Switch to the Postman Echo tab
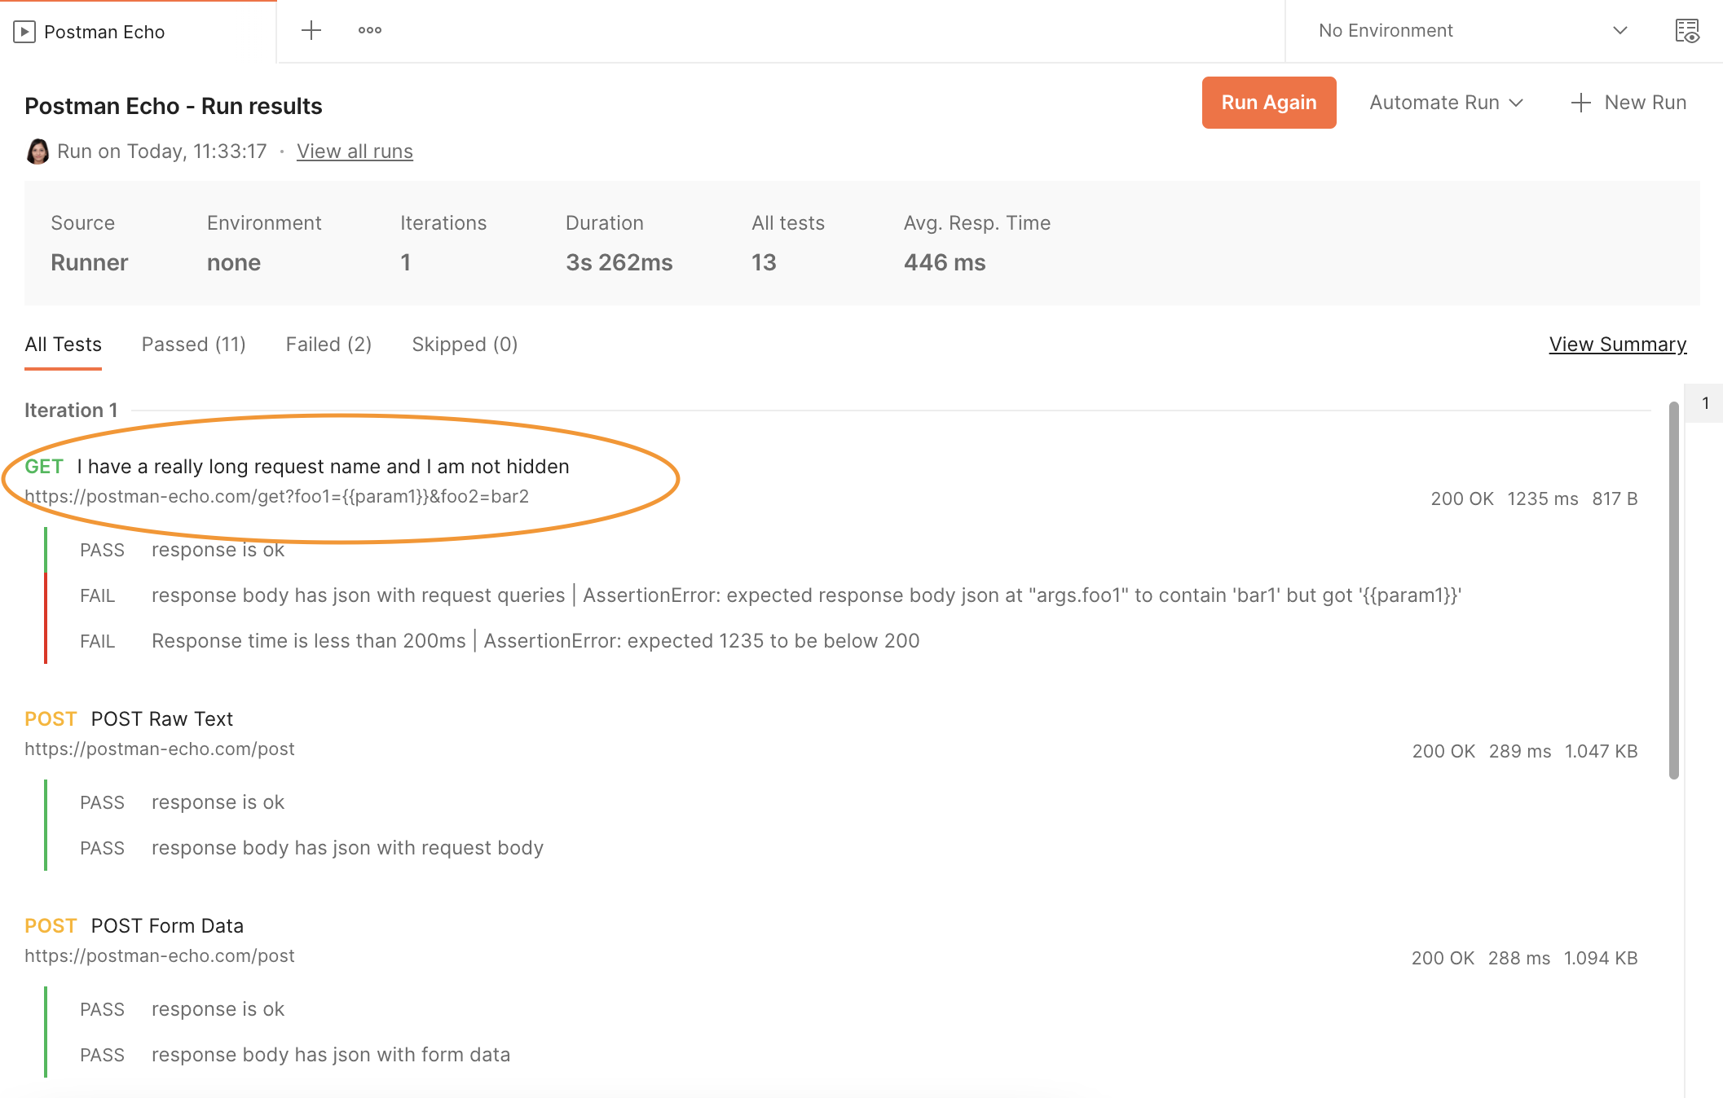The height and width of the screenshot is (1098, 1723). 104,32
